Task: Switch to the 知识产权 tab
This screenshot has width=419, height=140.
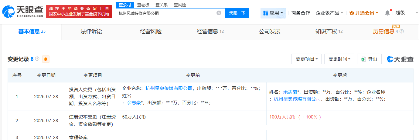Action: [x=326, y=32]
